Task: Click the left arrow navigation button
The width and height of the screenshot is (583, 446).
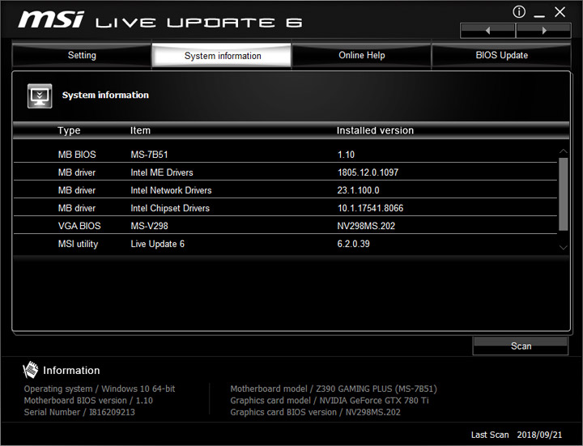Action: pos(487,31)
